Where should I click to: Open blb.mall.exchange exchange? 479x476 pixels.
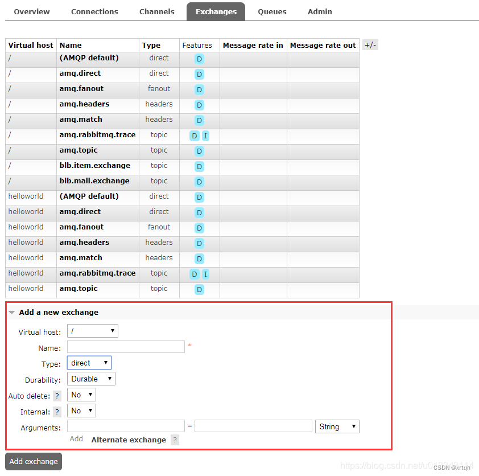[x=94, y=181]
